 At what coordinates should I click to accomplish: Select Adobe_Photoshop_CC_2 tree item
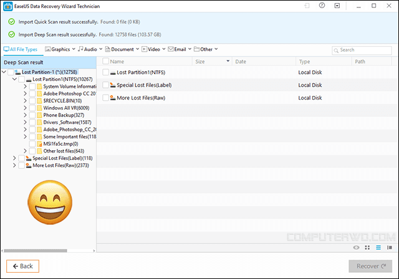69,130
